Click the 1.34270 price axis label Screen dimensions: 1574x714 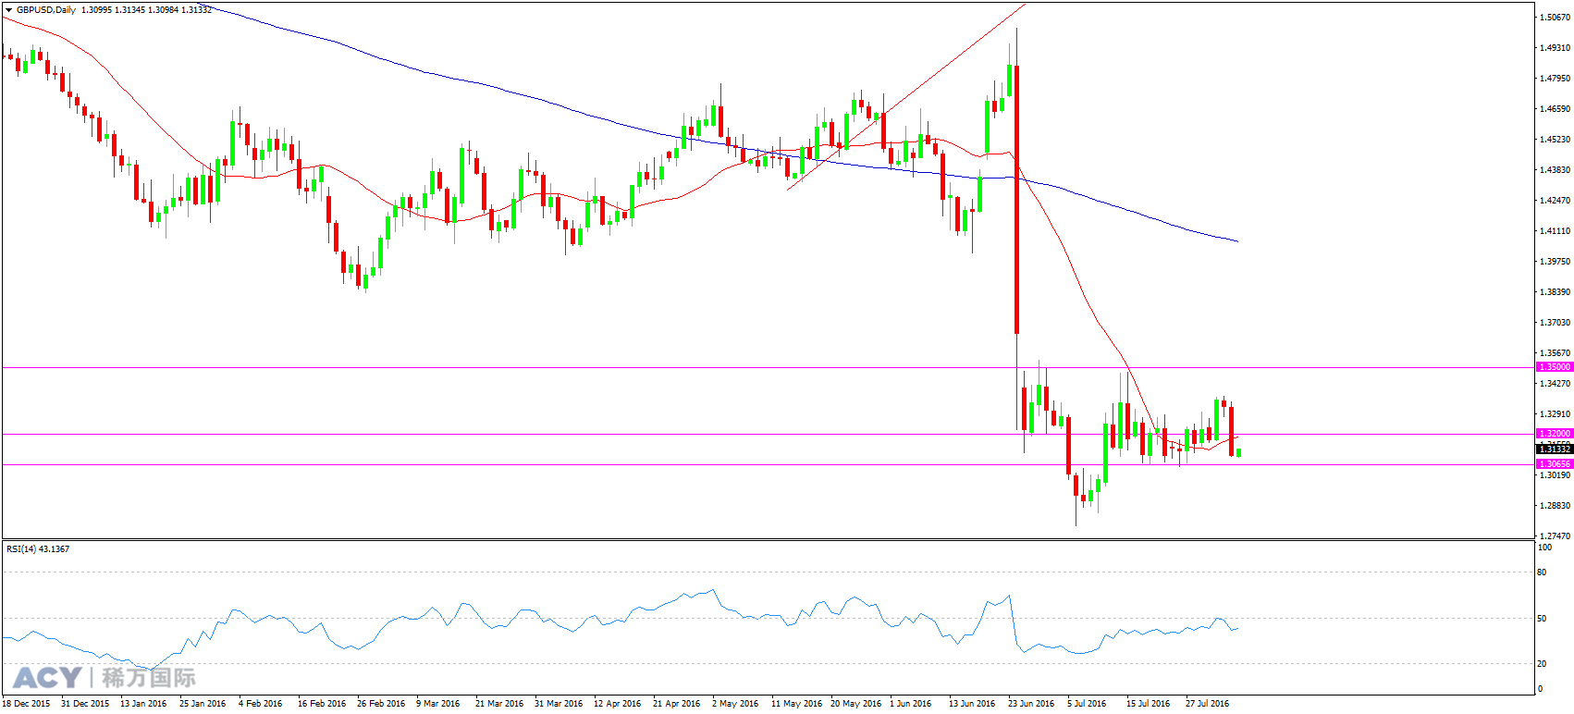(1556, 383)
